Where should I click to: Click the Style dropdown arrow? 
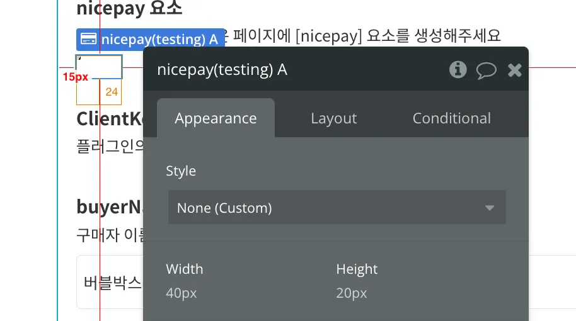(489, 208)
